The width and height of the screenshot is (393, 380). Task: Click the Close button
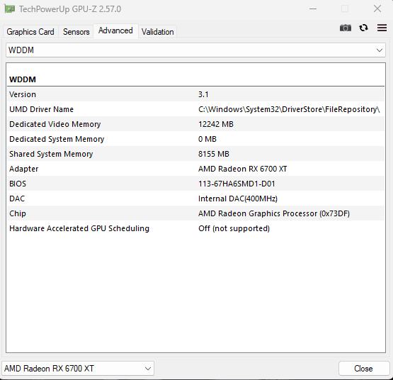363,368
